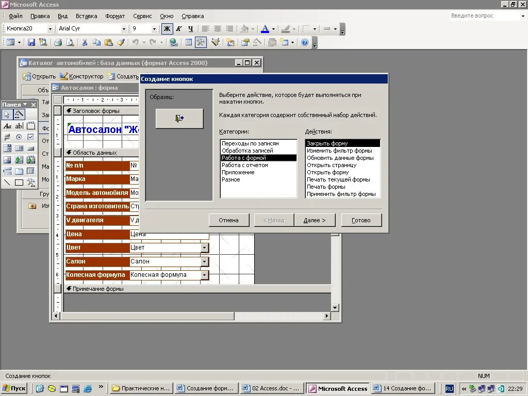
Task: Click the font color A swatch
Action: pyautogui.click(x=265, y=29)
